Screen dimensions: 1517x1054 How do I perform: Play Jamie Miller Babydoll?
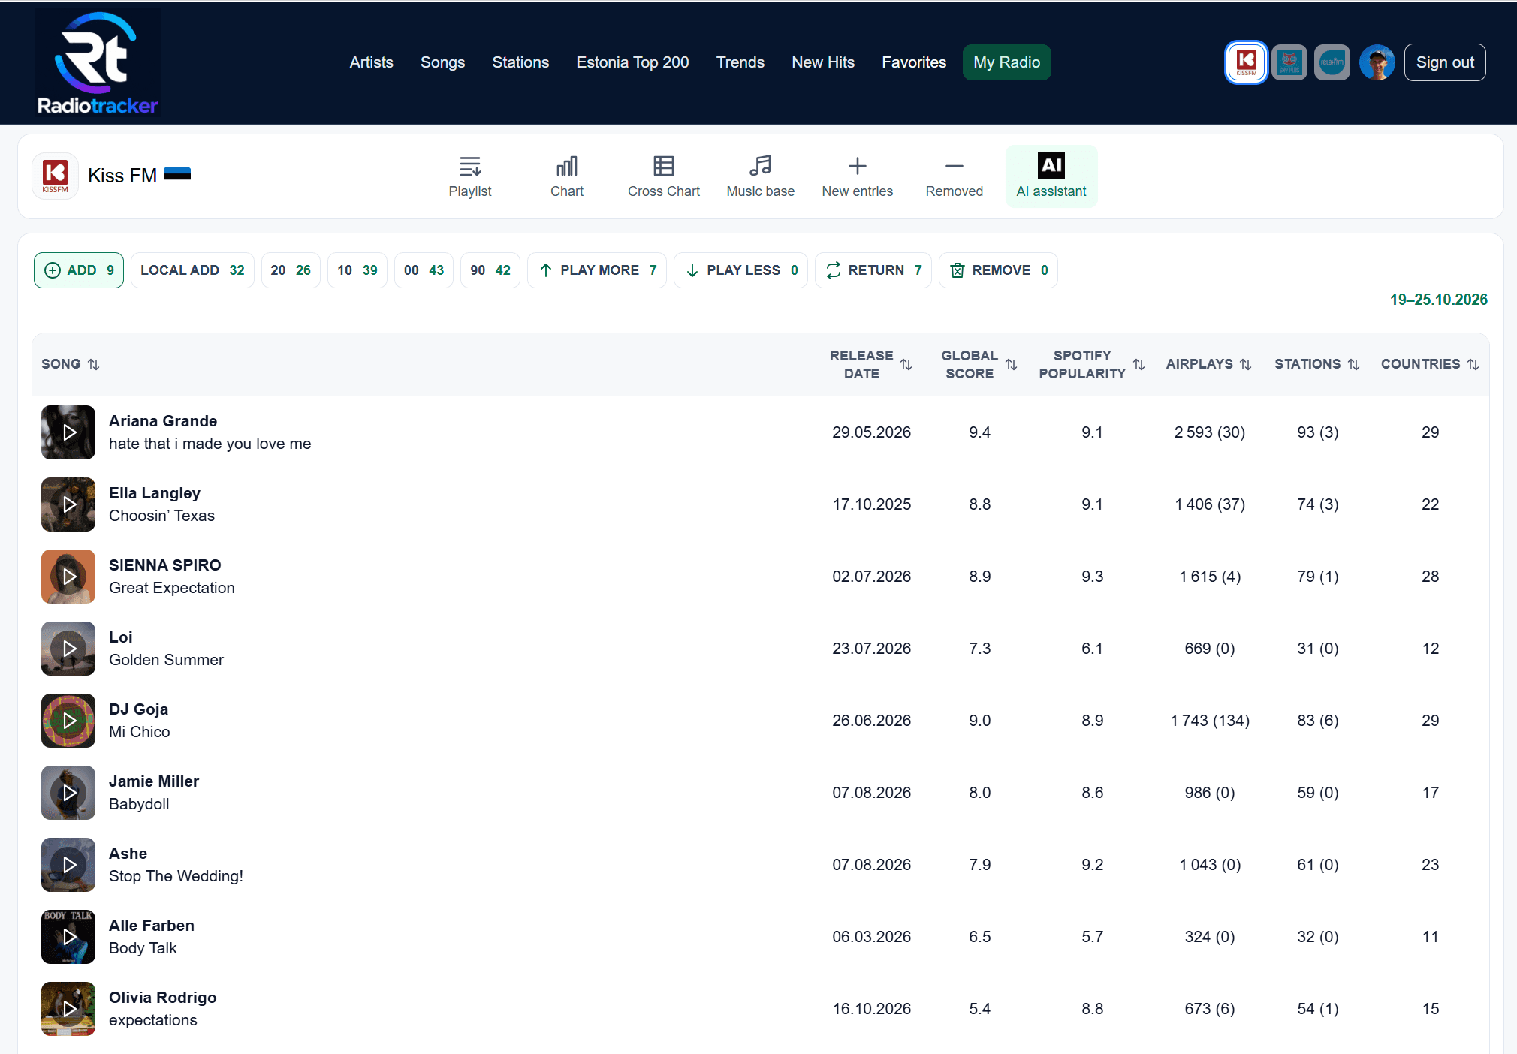tap(68, 793)
